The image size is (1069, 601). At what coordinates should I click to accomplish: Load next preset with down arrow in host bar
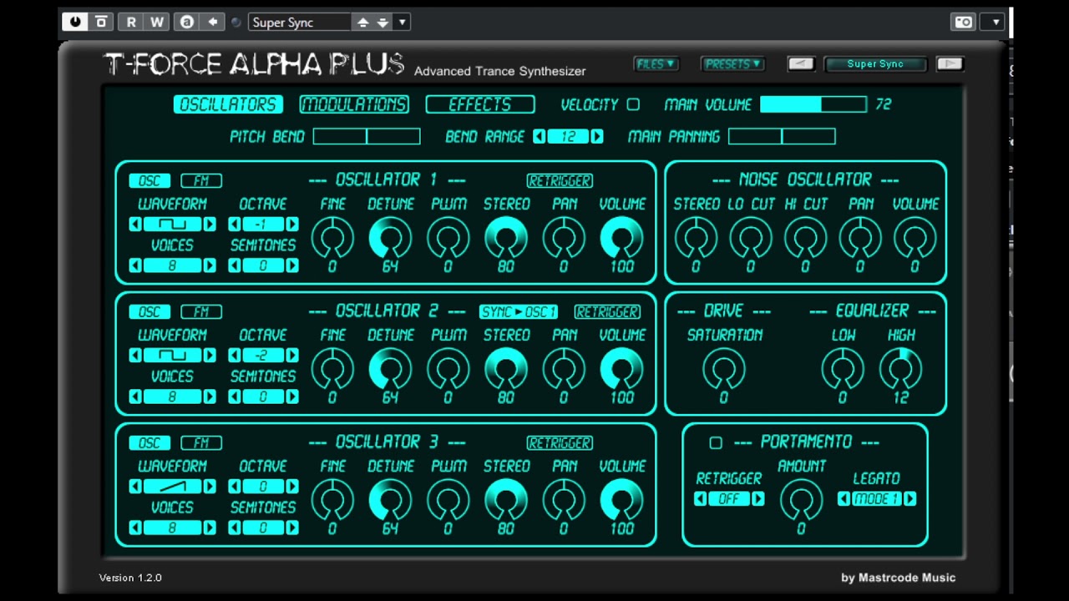tap(383, 23)
